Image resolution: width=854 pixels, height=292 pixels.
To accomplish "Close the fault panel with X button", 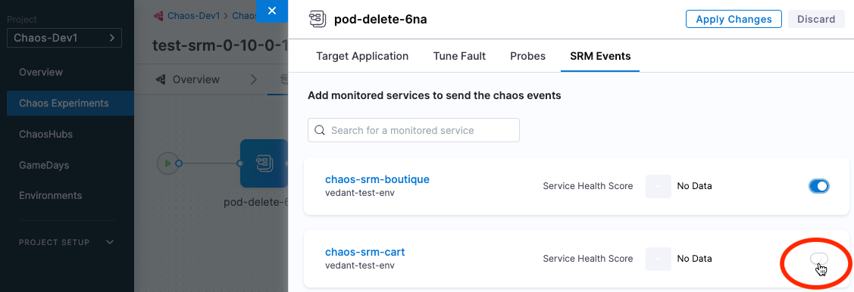I will click(272, 11).
